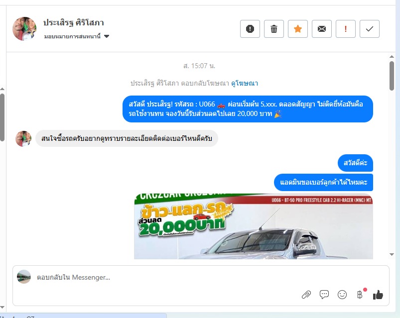
Task: Mark the conversation as spam with the exclamation circle icon
Action: pos(250,29)
